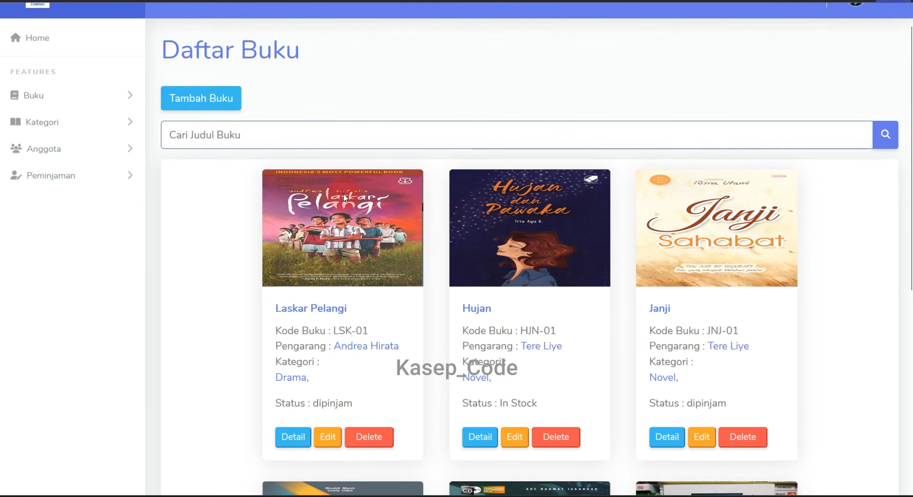This screenshot has height=497, width=913.
Task: Open Detail for Laskar Pelangi
Action: 293,437
